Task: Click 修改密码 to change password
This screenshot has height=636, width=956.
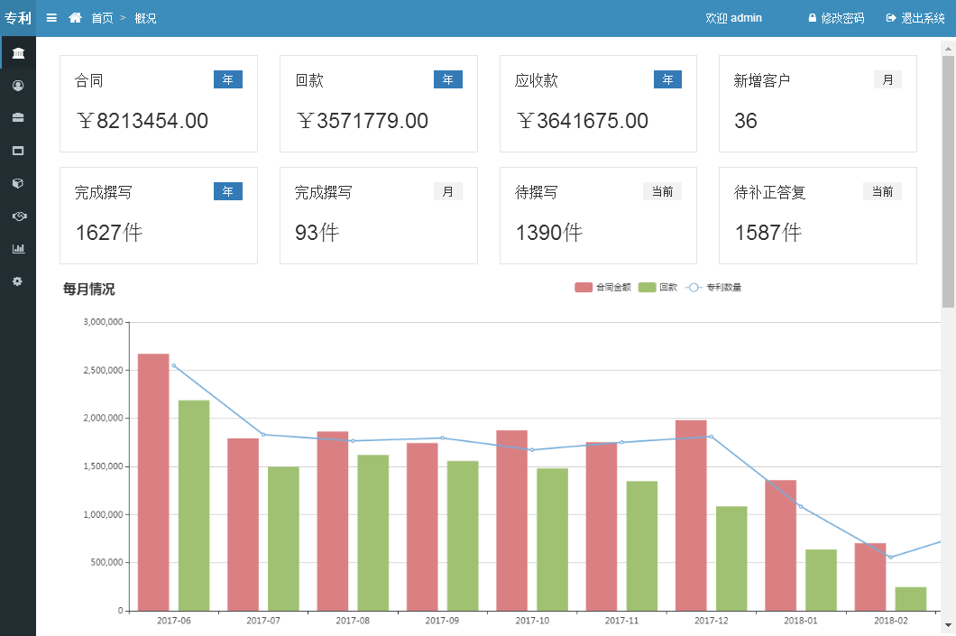Action: point(836,18)
